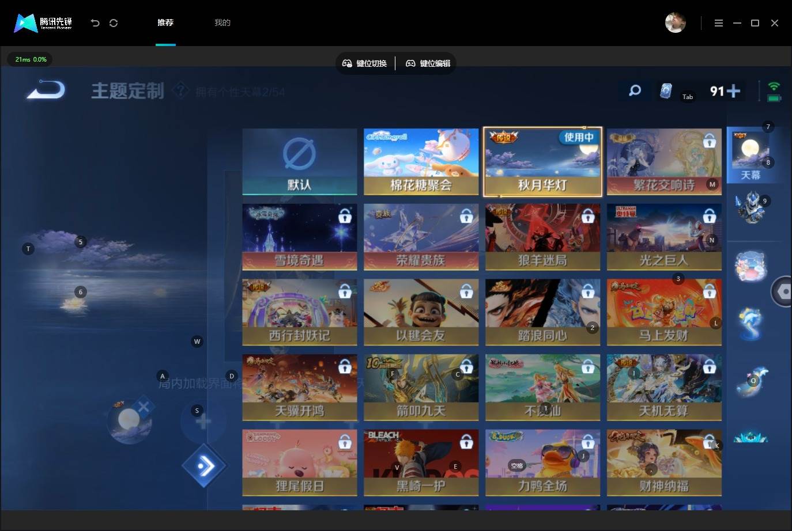Select the 默认 theme card
Screen dimensions: 792x531
click(300, 161)
